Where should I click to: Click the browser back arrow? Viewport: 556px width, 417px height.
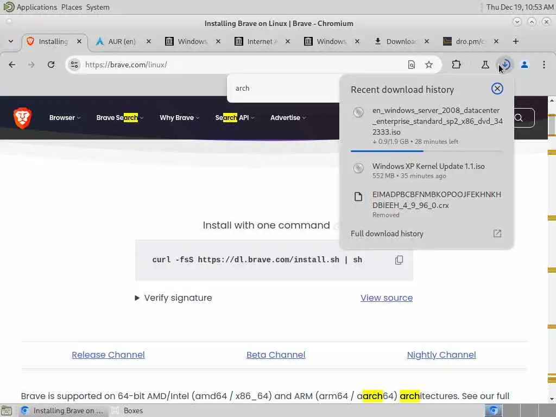(12, 65)
